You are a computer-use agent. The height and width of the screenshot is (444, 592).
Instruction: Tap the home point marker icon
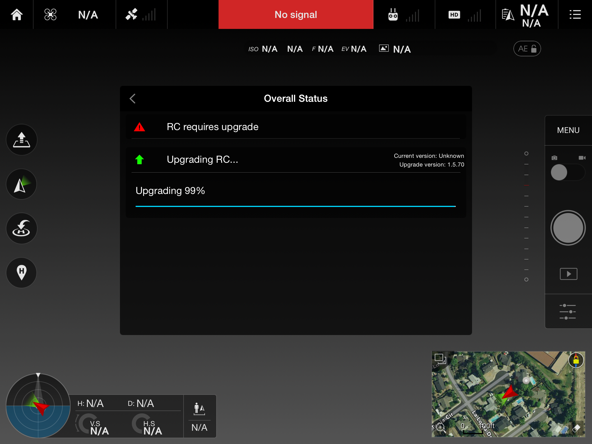point(21,272)
